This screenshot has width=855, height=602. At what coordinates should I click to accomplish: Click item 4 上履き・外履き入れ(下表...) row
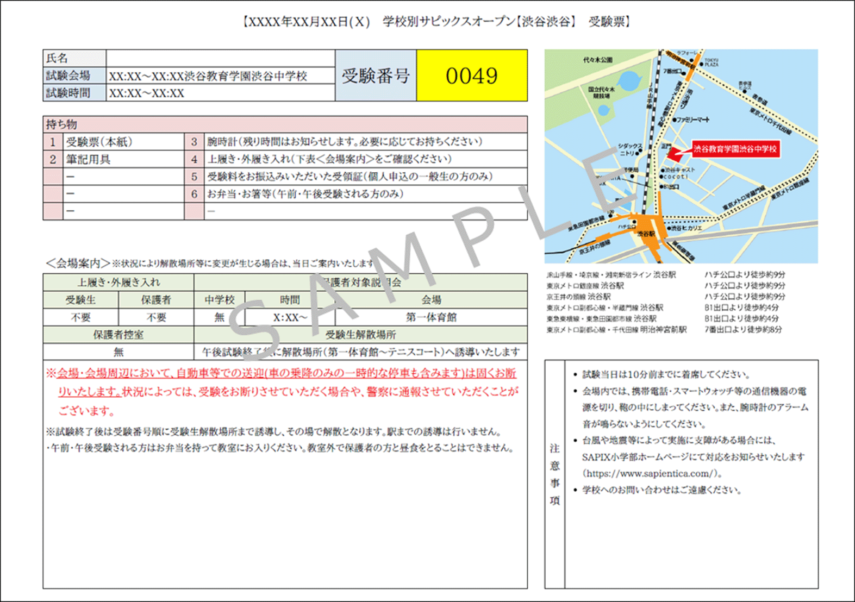point(356,159)
